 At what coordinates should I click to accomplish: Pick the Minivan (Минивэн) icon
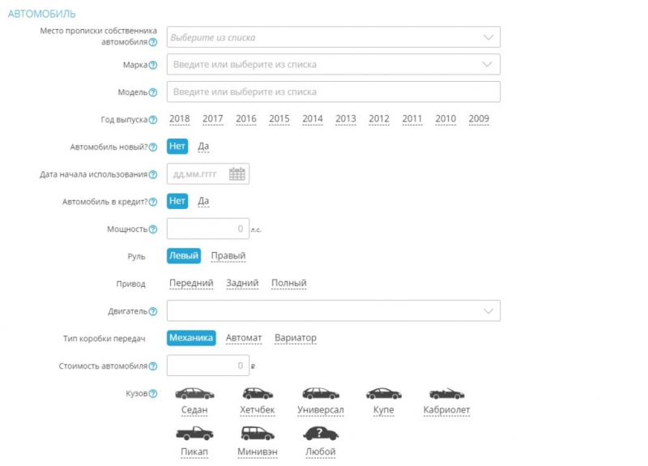[258, 434]
